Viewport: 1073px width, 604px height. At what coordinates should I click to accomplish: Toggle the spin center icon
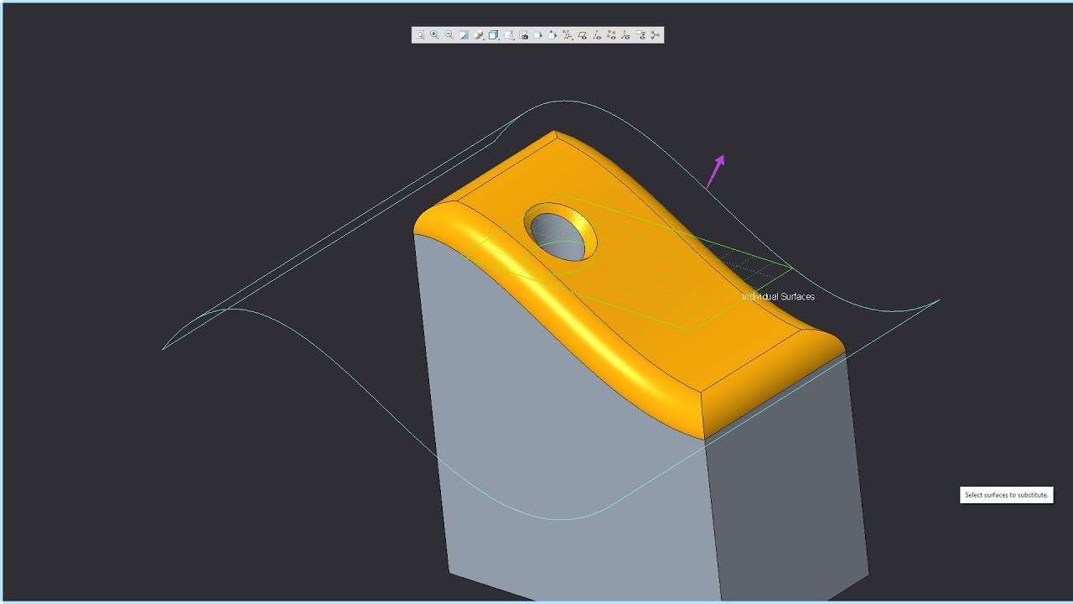[x=656, y=35]
